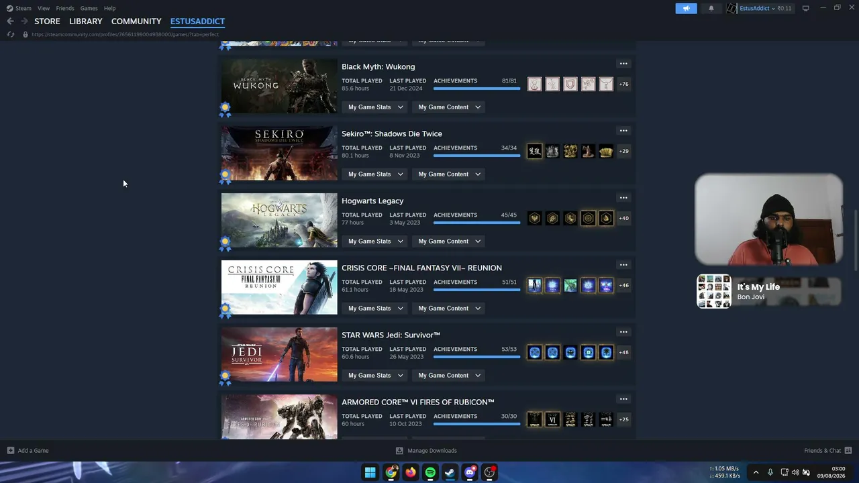This screenshot has height=483, width=859.
Task: Show +76 more Black Myth: Wukong achievements
Action: coord(624,84)
